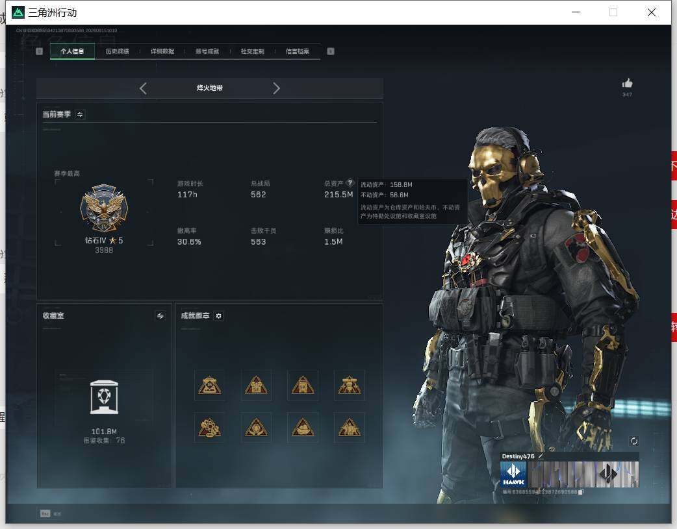Viewport: 677px width, 529px height.
Task: Switch to the 信誉档案 tab
Action: (298, 51)
